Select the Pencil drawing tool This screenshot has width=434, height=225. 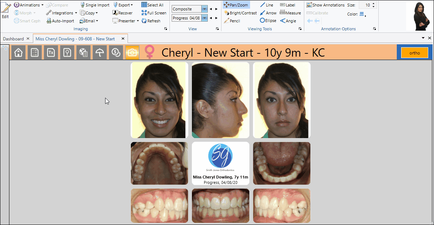pos(232,21)
